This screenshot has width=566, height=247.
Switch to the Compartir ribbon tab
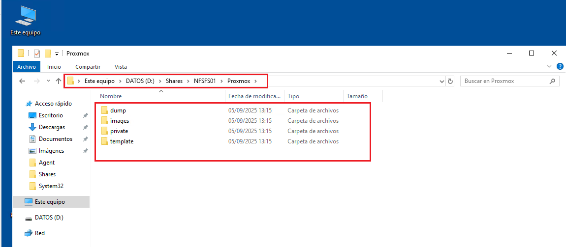[x=88, y=67]
